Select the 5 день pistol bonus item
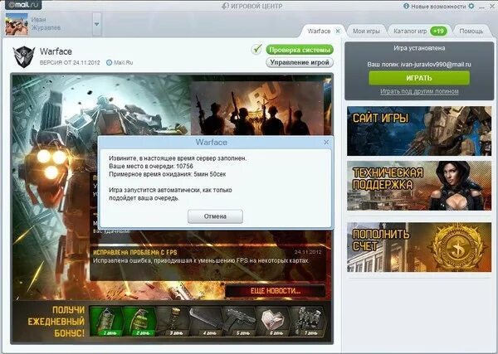 tap(239, 321)
